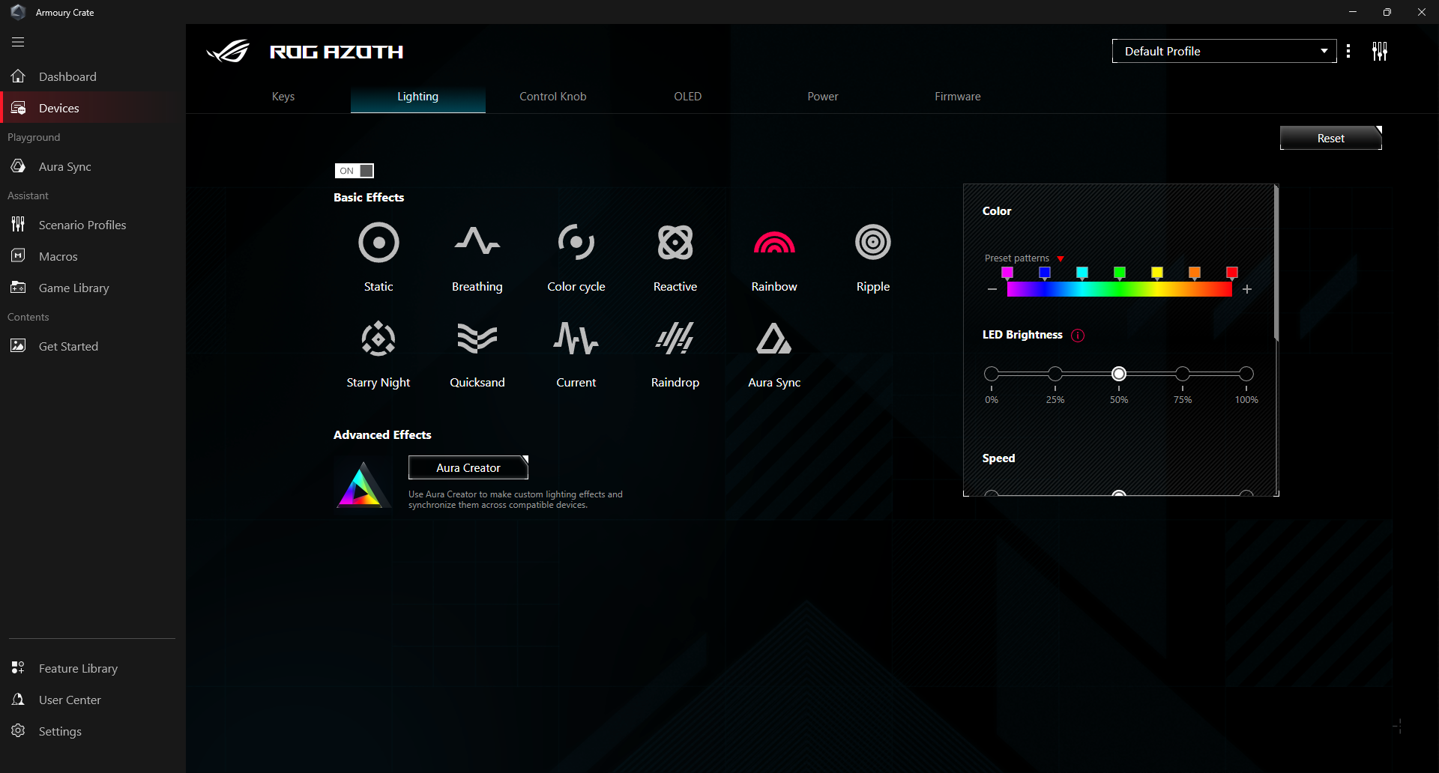Set LED Brightness to 75%
The width and height of the screenshot is (1439, 773).
[1183, 374]
